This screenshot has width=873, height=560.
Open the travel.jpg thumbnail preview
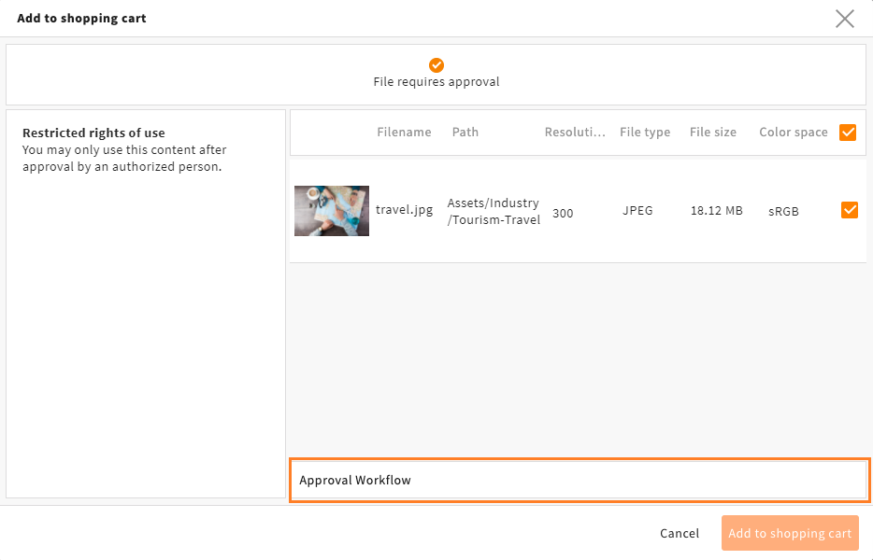(332, 211)
